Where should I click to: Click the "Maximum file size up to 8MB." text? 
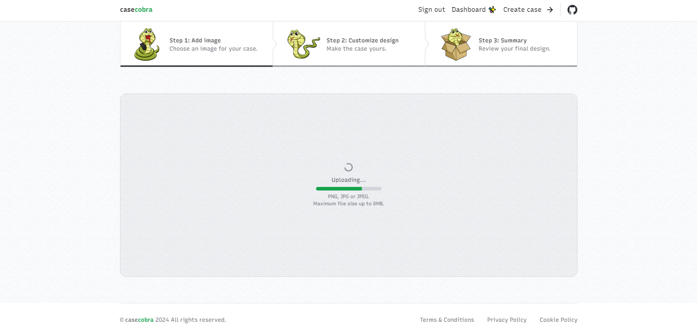click(349, 203)
